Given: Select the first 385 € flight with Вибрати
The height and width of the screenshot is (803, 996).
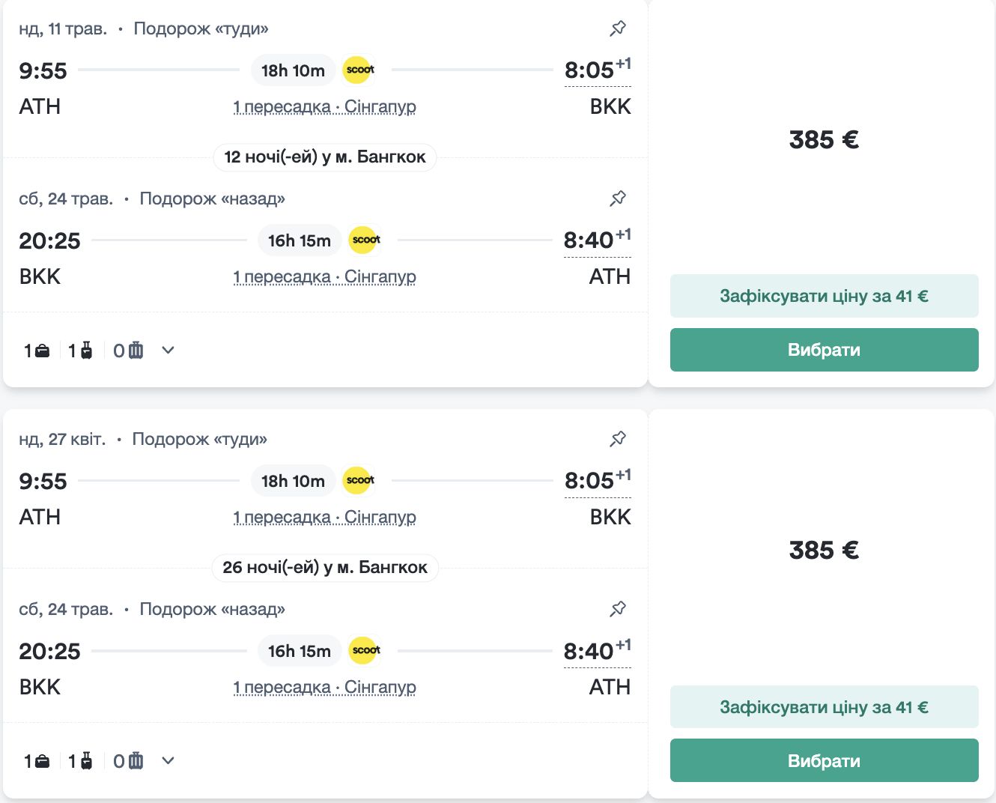Looking at the screenshot, I should click(x=824, y=350).
